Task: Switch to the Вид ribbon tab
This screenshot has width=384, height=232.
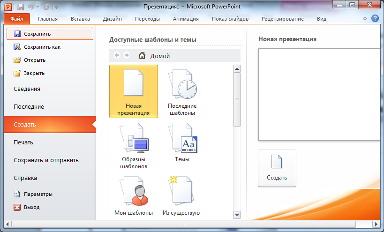Action: [322, 19]
